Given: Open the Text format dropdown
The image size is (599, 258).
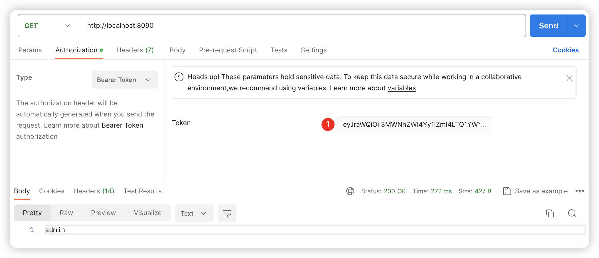Looking at the screenshot, I should 194,213.
